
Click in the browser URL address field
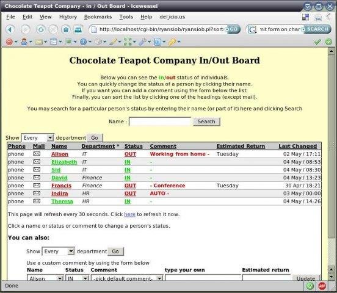point(161,29)
